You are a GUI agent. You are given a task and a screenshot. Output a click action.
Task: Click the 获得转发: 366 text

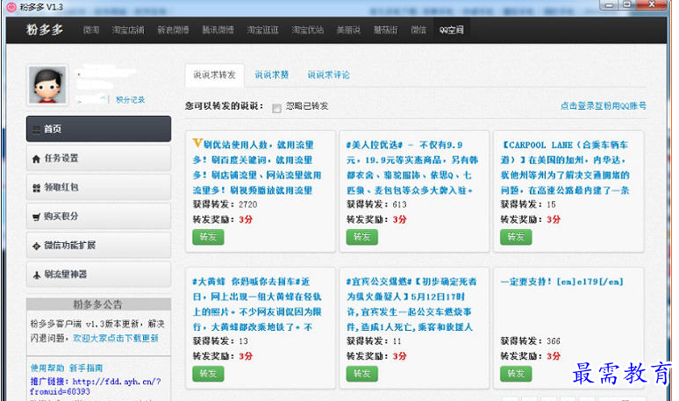point(531,341)
